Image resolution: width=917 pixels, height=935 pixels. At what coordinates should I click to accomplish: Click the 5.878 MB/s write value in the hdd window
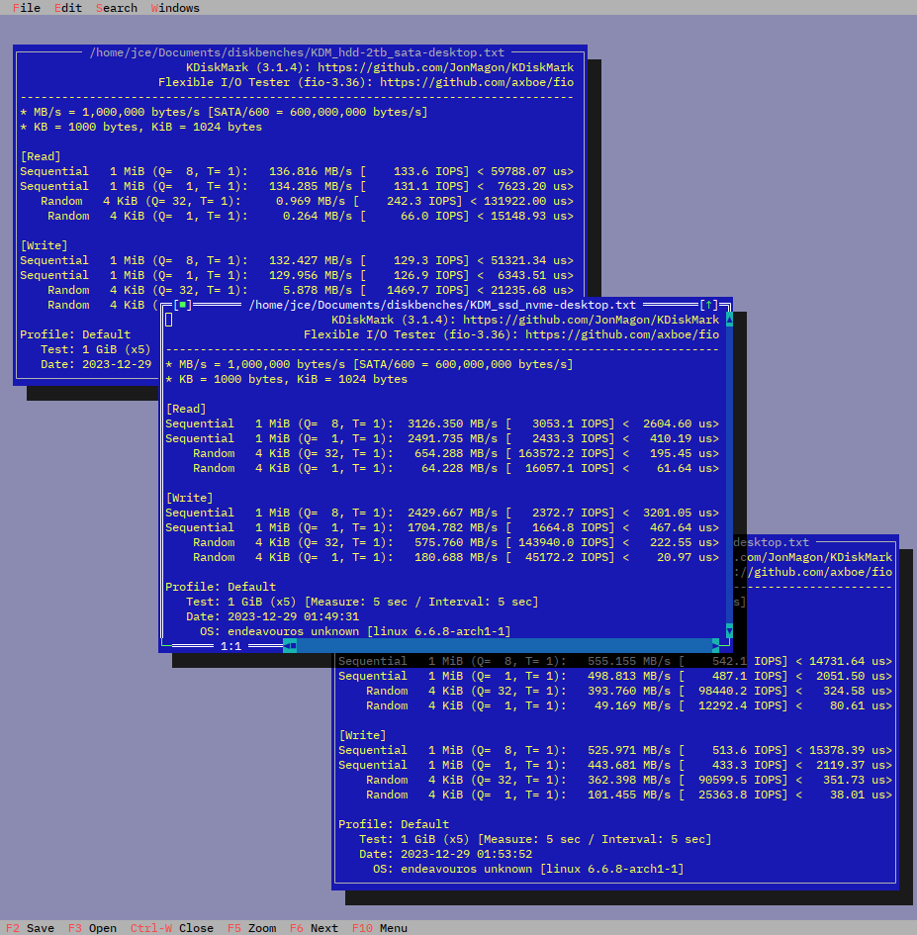click(x=318, y=290)
